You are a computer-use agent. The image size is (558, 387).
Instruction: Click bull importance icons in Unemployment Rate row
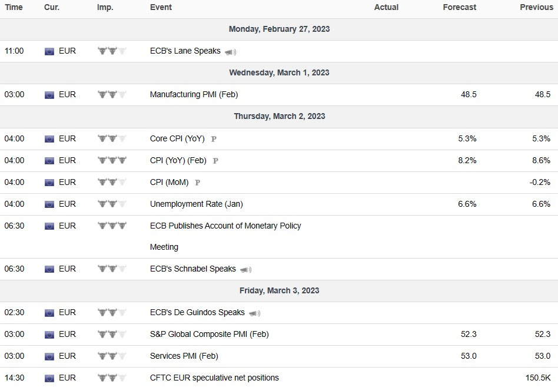112,204
